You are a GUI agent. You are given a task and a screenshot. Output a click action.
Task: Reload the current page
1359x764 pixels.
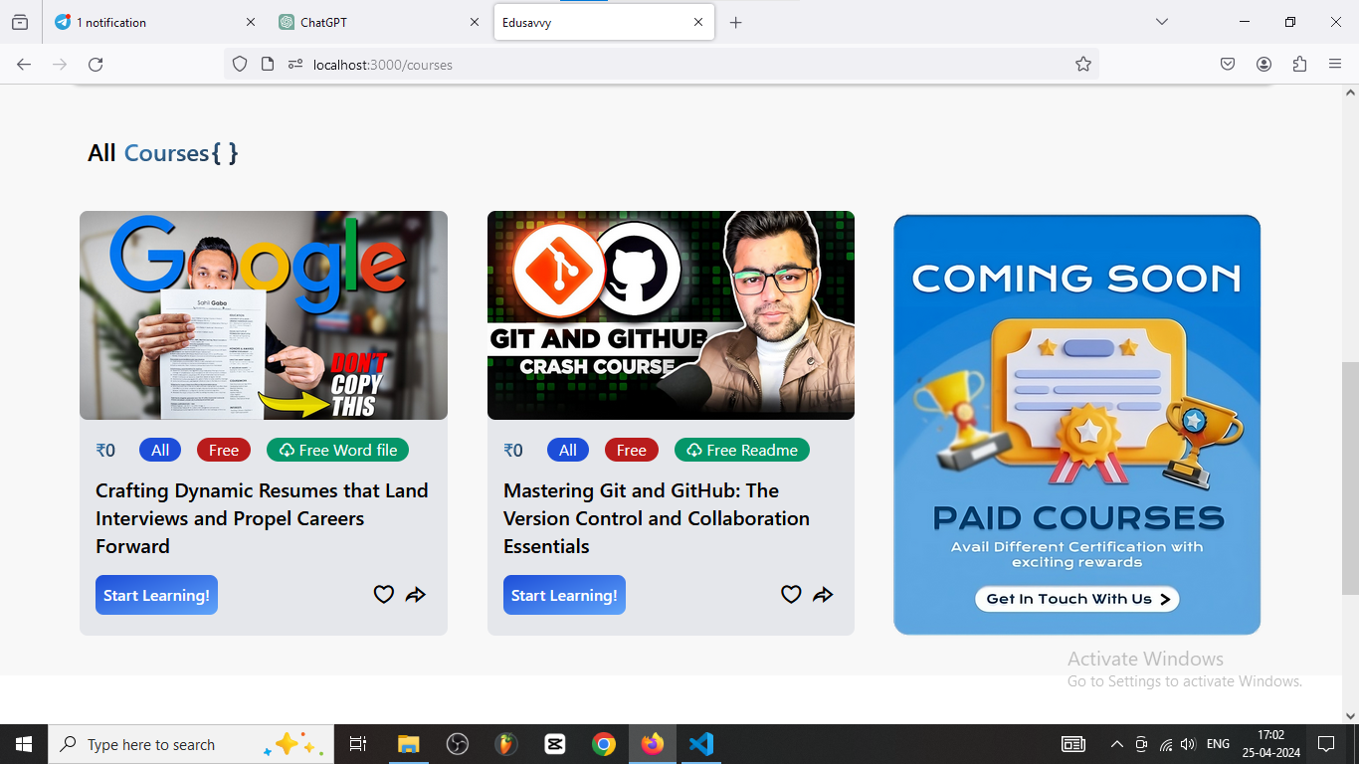click(96, 64)
